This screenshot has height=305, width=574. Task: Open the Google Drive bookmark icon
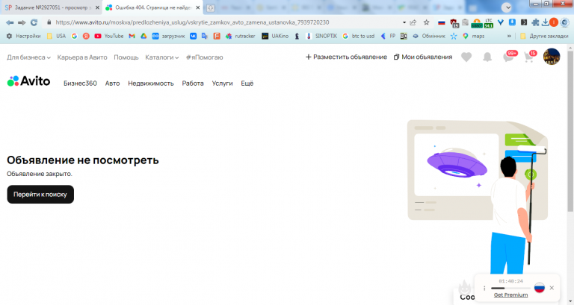click(143, 36)
